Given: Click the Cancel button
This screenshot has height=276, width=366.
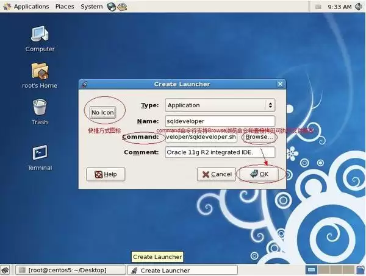Looking at the screenshot, I should 217,174.
